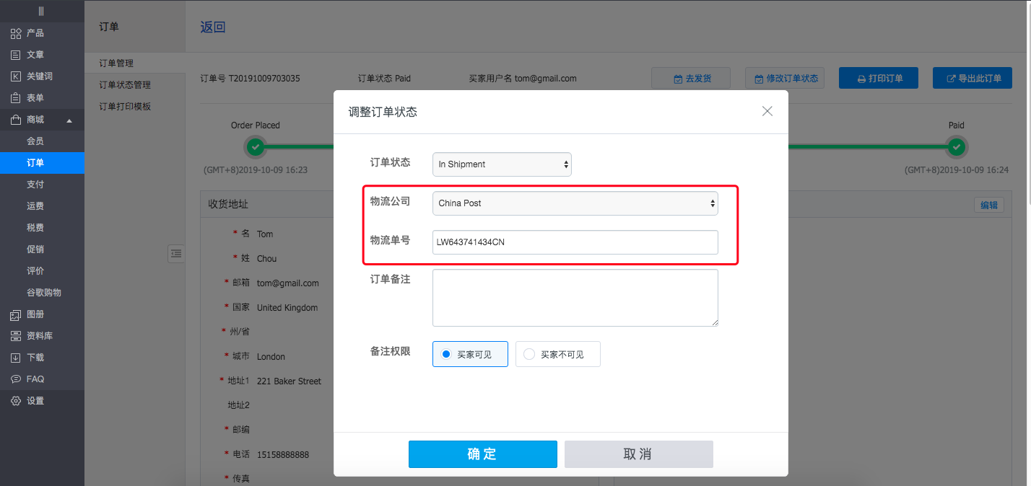The width and height of the screenshot is (1031, 486).
Task: Click the 资料库 sidebar icon
Action: tap(16, 336)
